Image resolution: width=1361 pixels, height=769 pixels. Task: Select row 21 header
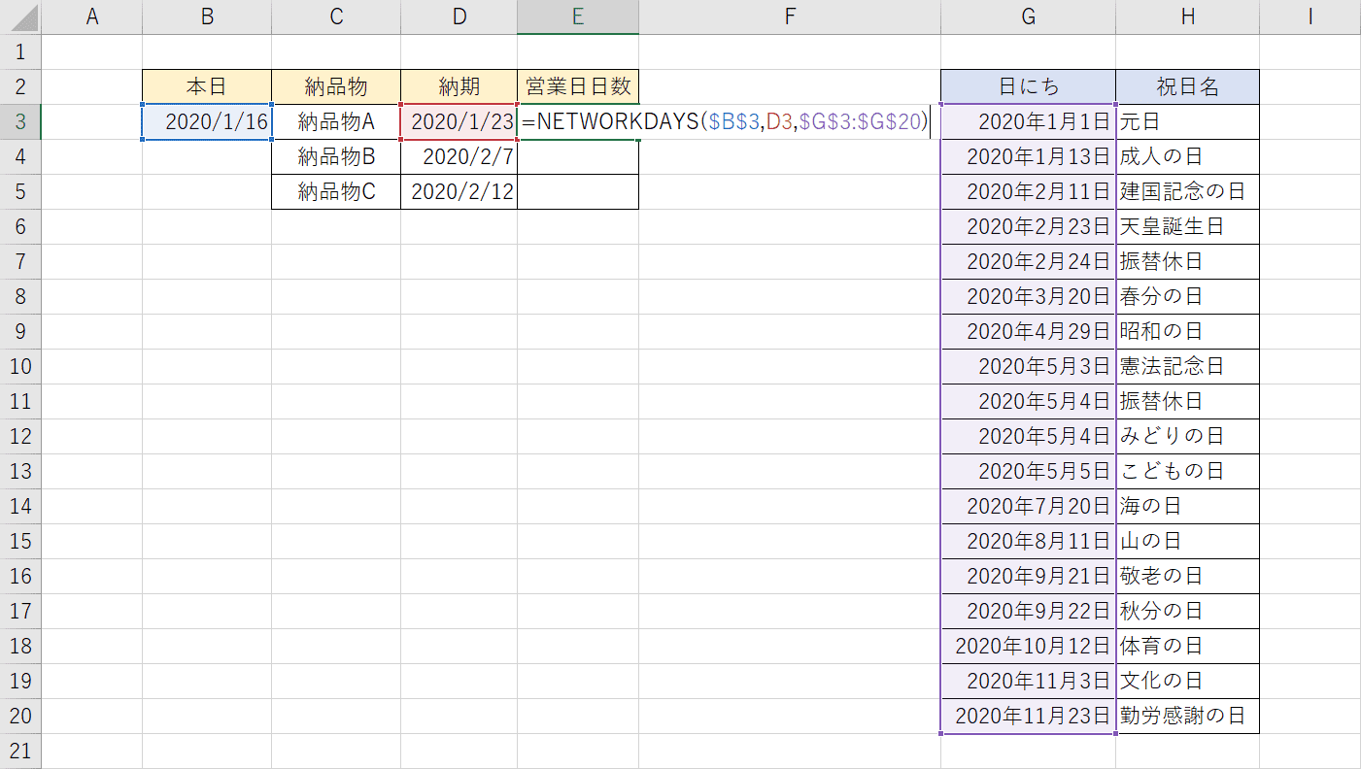[x=20, y=751]
